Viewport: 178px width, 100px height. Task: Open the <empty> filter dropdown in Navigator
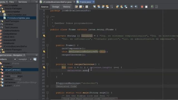click(30, 59)
